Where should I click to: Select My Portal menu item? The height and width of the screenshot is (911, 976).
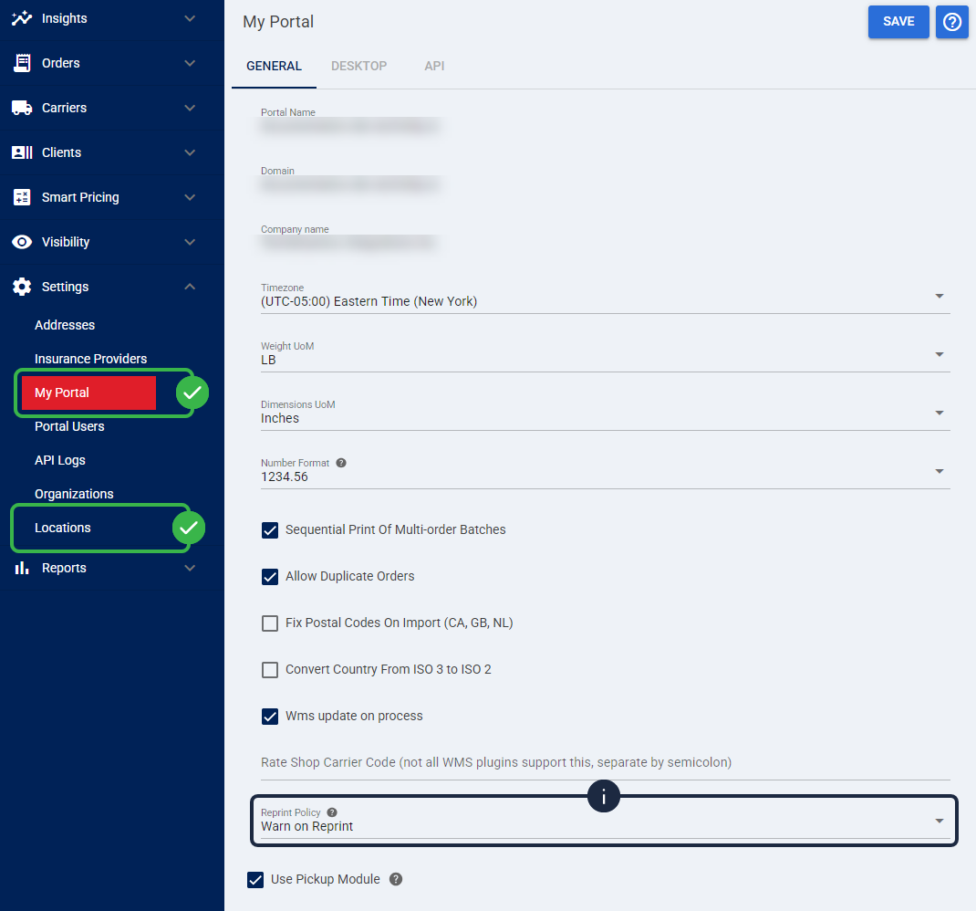point(88,393)
